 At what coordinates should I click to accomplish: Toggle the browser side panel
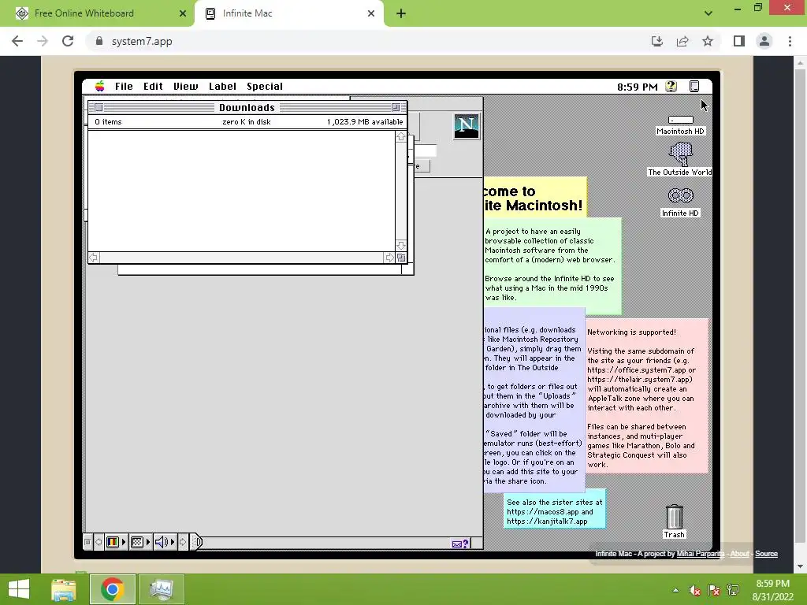tap(739, 41)
